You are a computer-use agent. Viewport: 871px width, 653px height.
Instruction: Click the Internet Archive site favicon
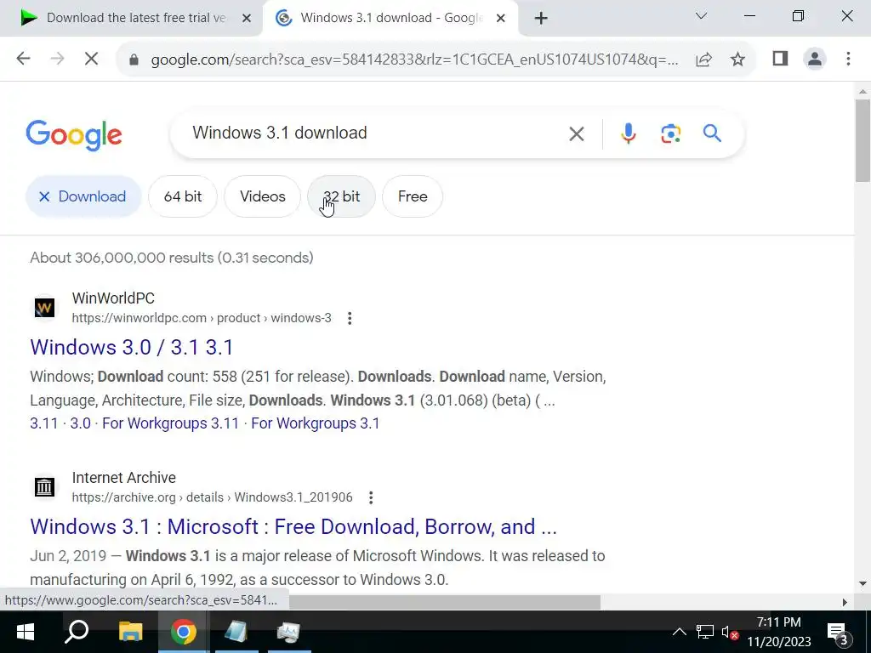pos(44,487)
